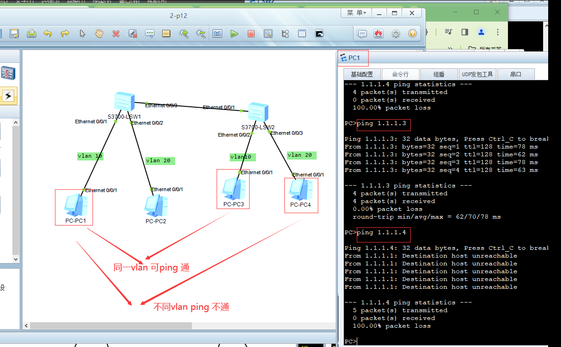Select the arrow pointer tool

pyautogui.click(x=82, y=33)
